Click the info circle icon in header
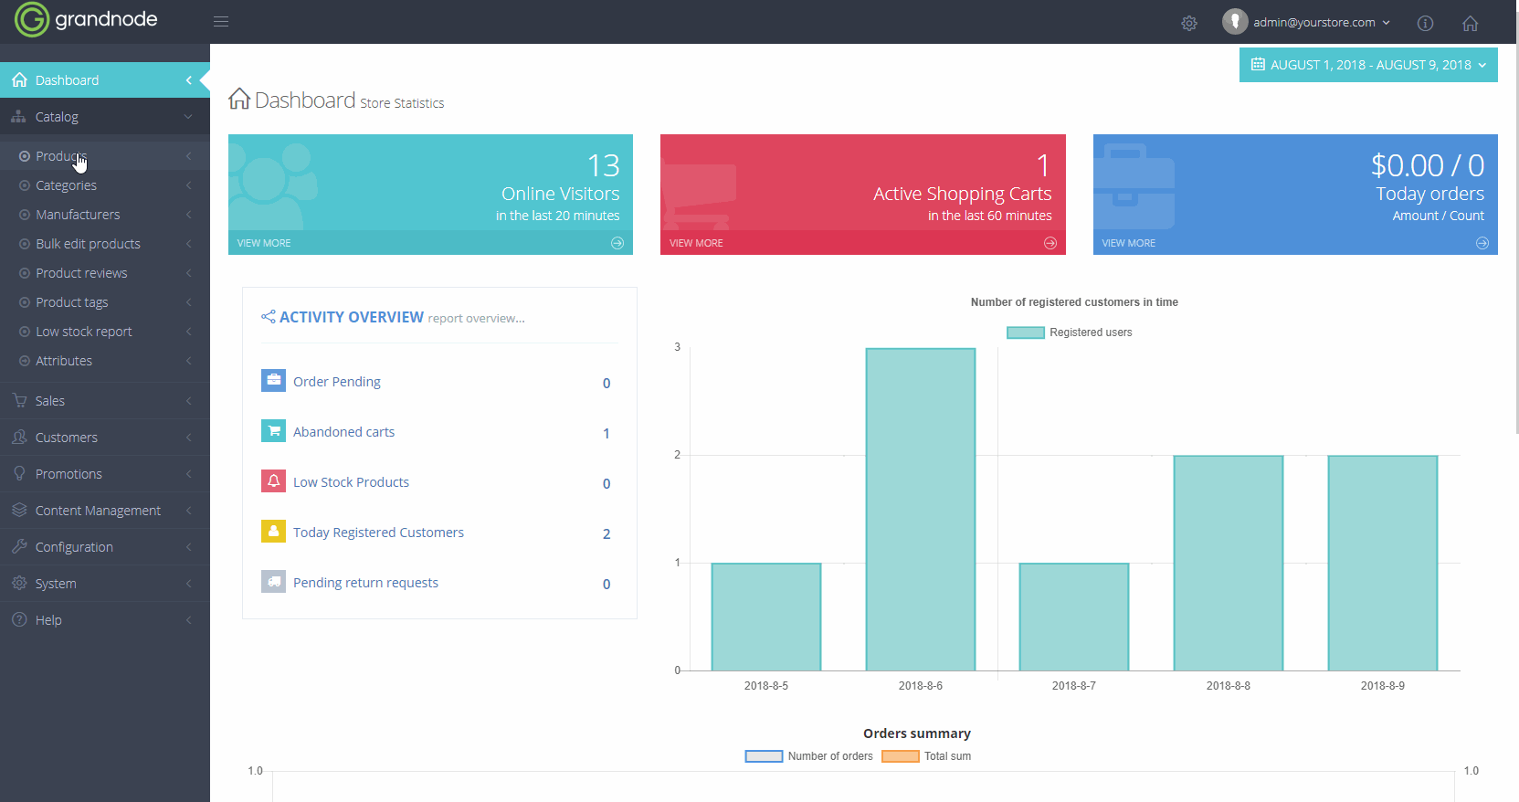The image size is (1519, 802). click(1424, 23)
